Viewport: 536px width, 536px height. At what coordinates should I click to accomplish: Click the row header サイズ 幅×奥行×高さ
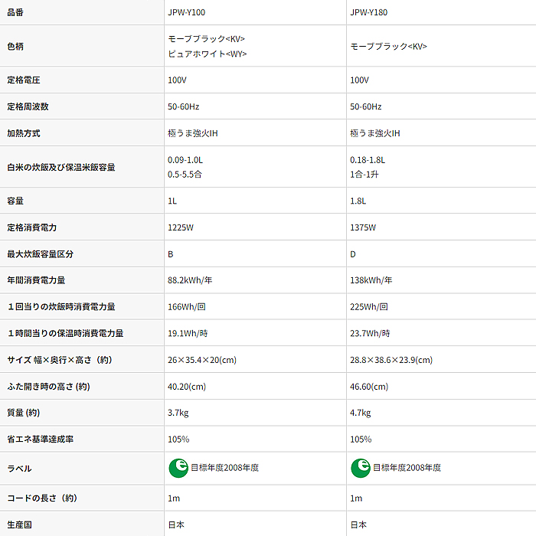[x=60, y=360]
